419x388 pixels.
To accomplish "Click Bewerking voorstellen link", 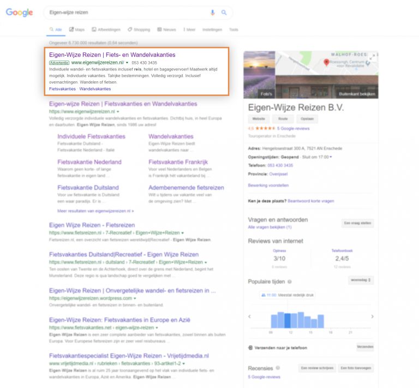I will (268, 185).
